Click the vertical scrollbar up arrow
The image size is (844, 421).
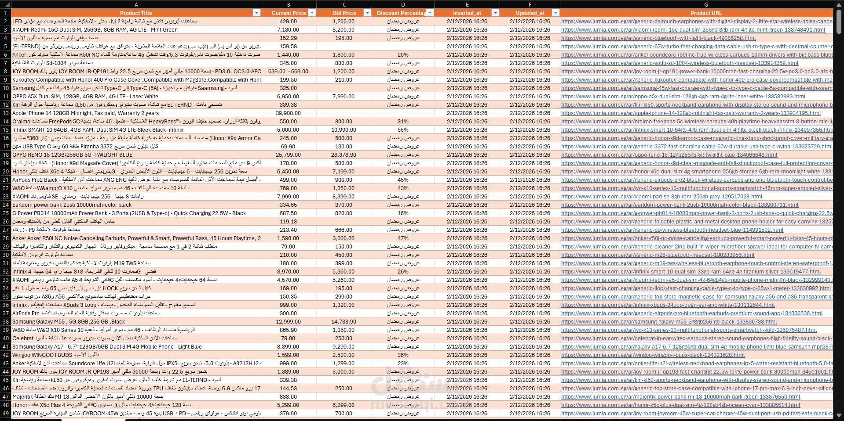839,5
